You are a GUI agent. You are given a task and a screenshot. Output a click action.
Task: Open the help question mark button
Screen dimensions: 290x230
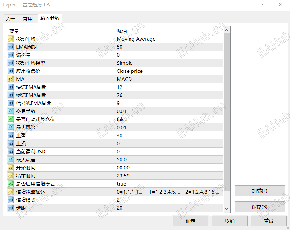click(262, 5)
